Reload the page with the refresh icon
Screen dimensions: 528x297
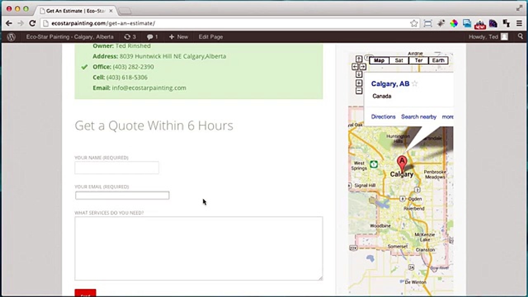coord(32,24)
